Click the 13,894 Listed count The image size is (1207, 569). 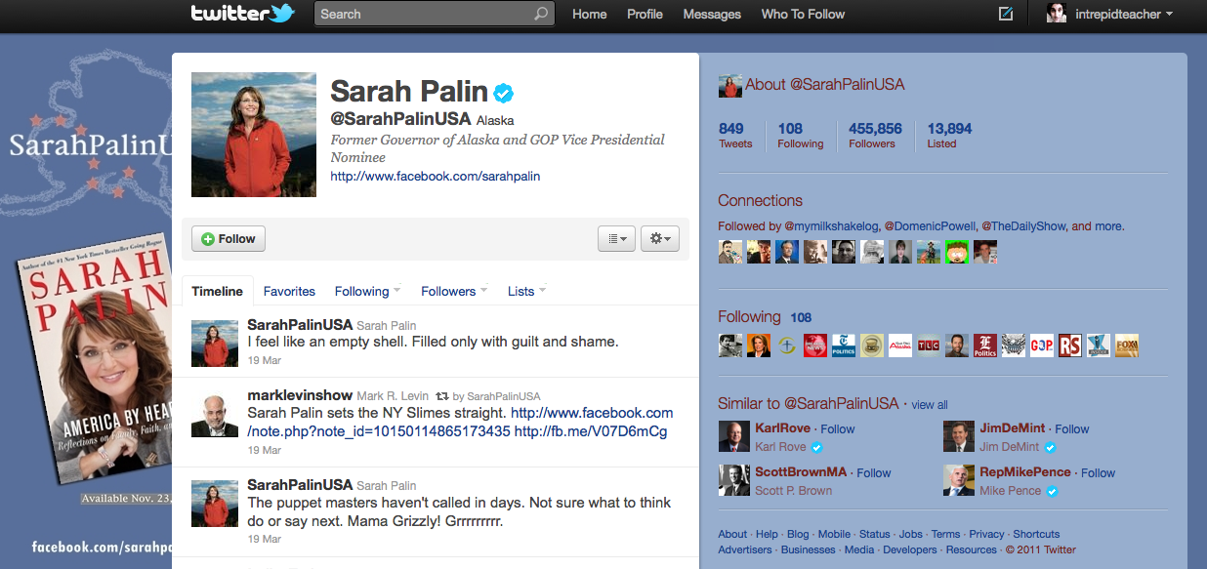tap(949, 136)
